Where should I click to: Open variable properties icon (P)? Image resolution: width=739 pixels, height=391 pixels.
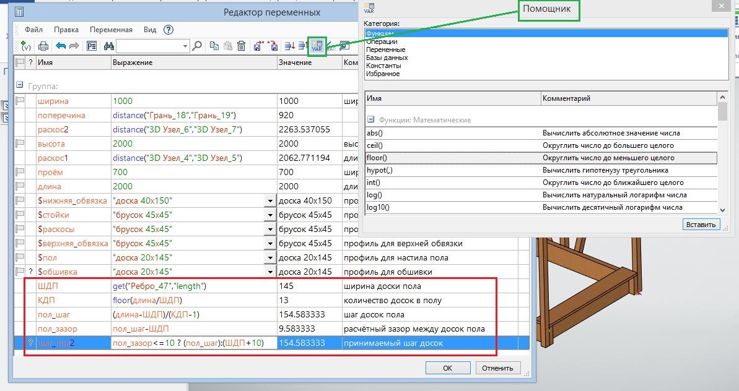click(92, 46)
